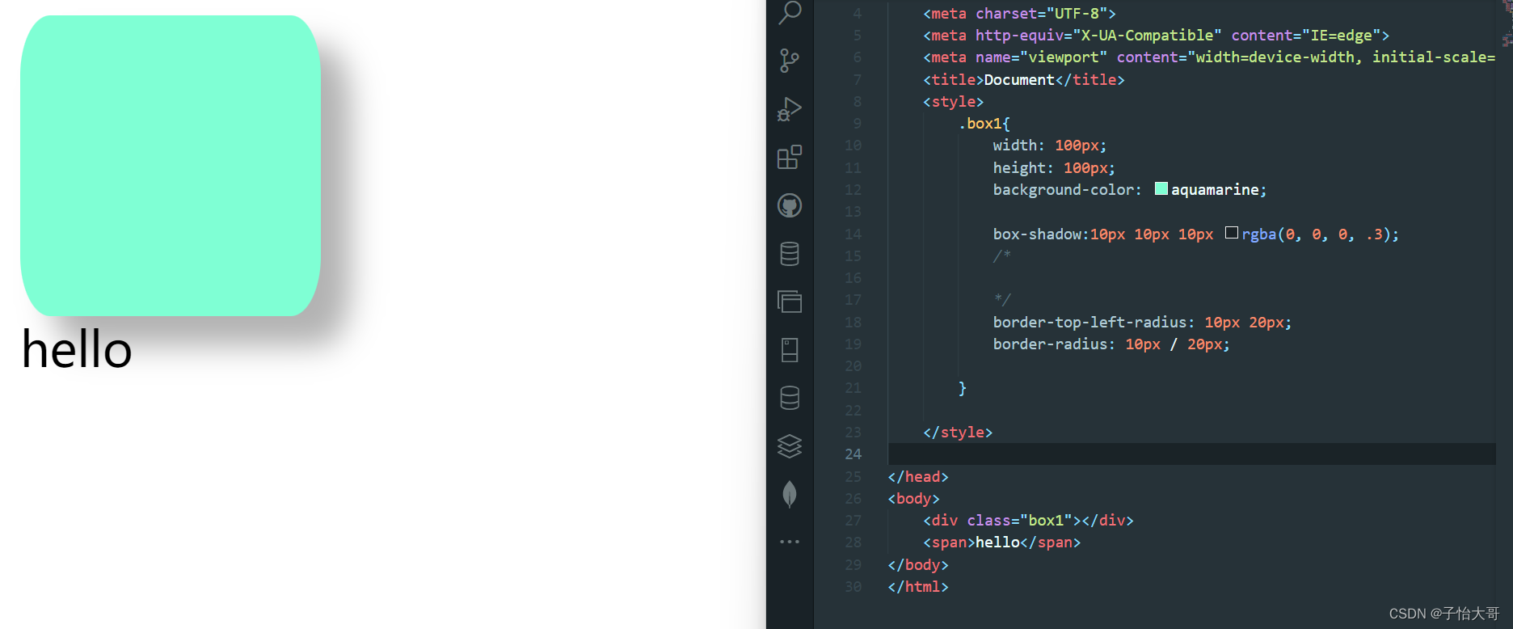This screenshot has height=629, width=1513.
Task: Click the opening '<style>' tag
Action: pos(954,102)
